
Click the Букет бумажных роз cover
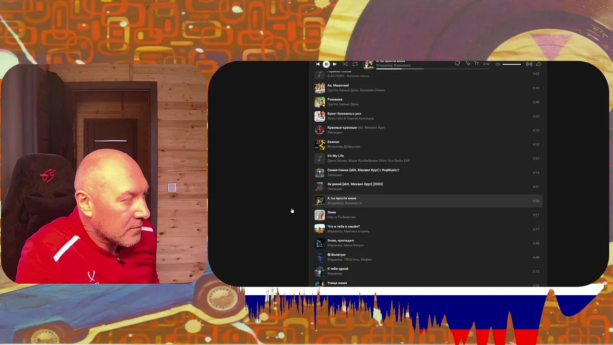(x=319, y=116)
